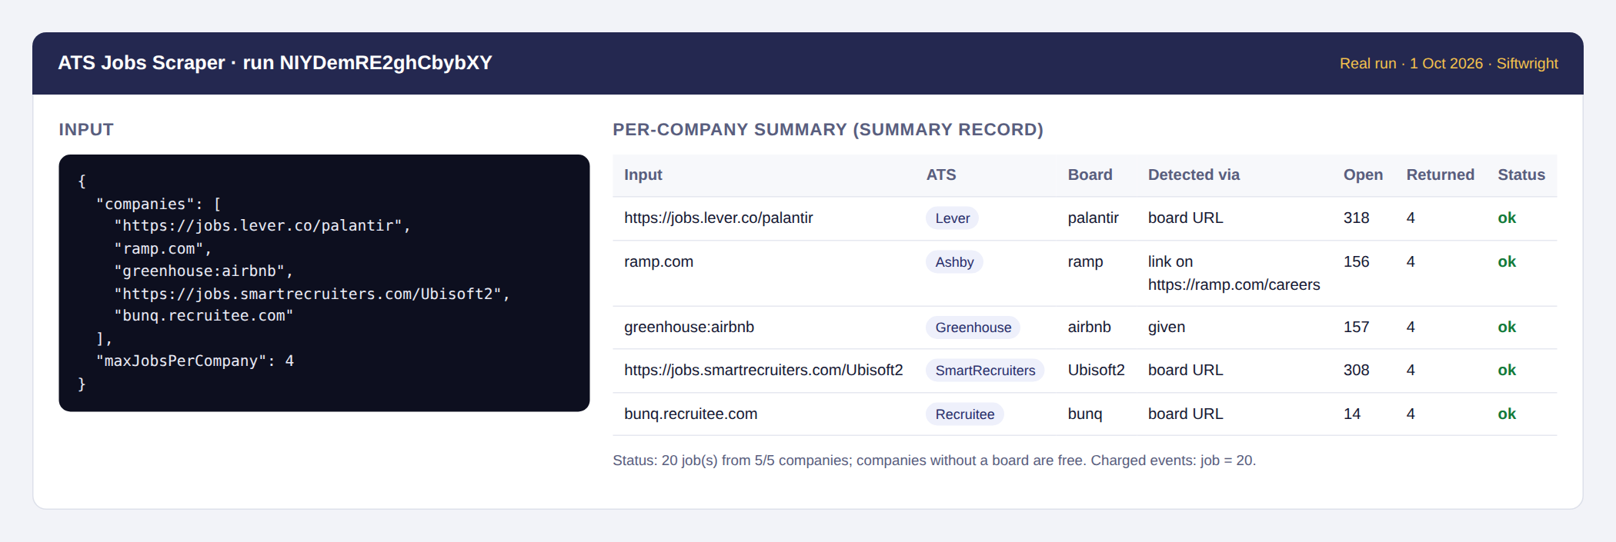Click the greenhouse:airbnb table cell
1616x542 pixels.
pyautogui.click(x=689, y=328)
